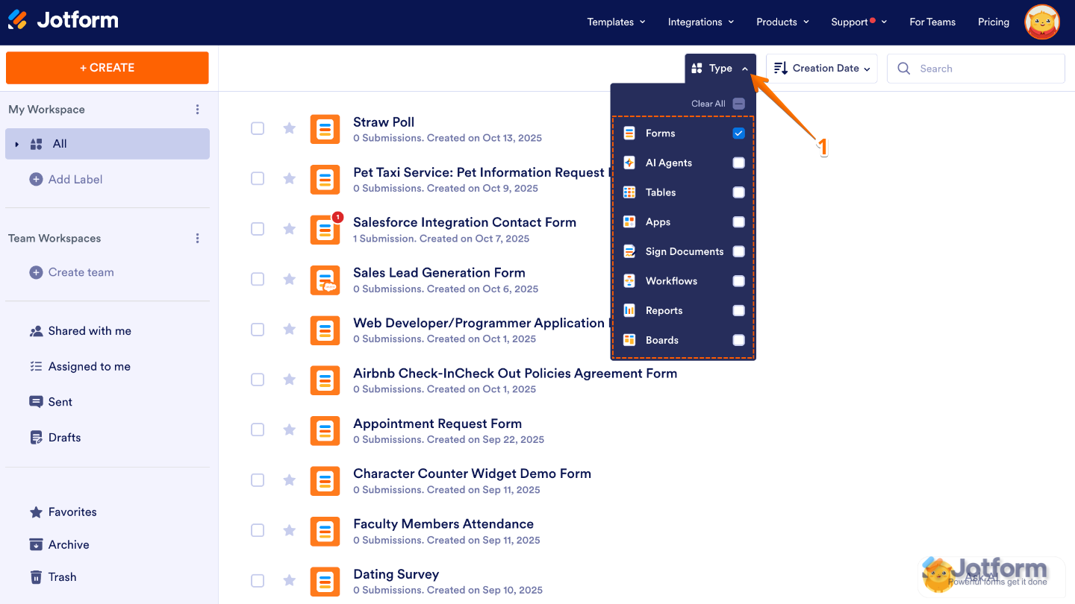1075x604 pixels.
Task: Go to Shared with me section
Action: tap(90, 331)
